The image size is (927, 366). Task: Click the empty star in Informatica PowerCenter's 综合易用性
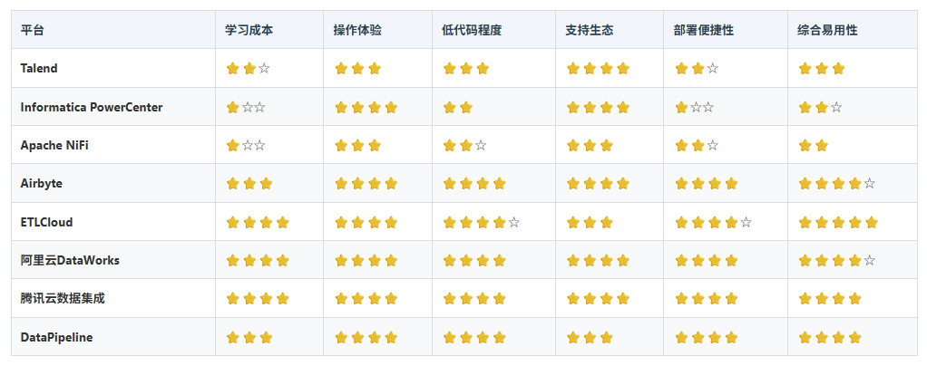click(836, 108)
